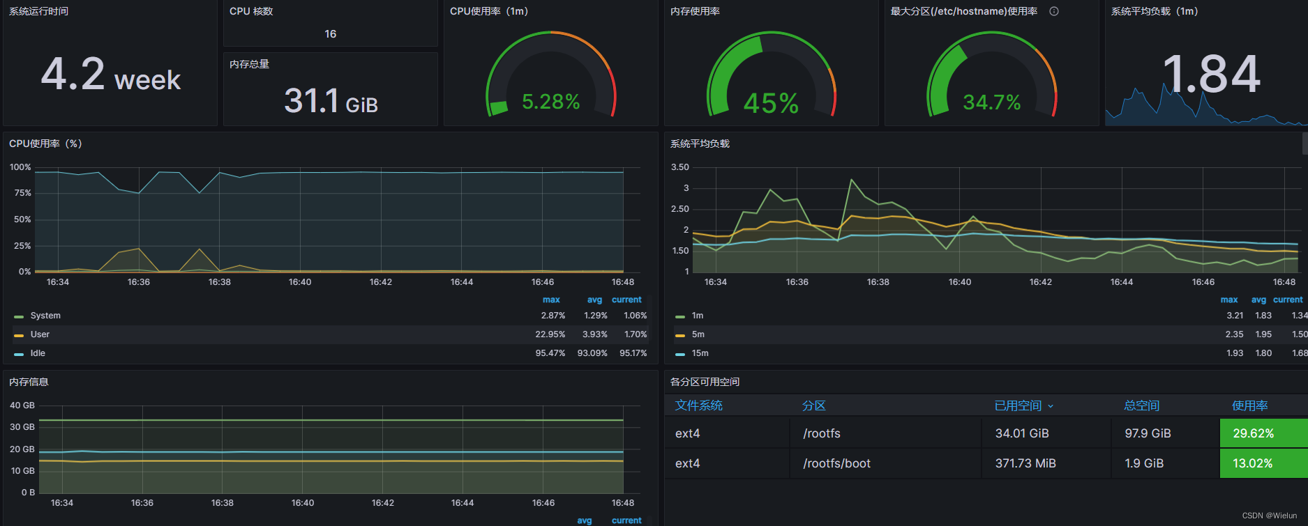Sort table by 文件系统 column
Viewport: 1308px width, 526px height.
[x=698, y=405]
